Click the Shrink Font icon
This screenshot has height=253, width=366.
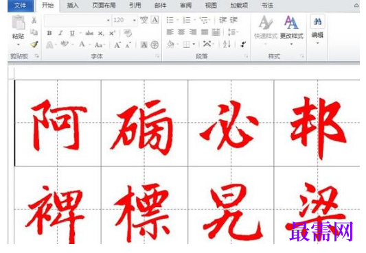pyautogui.click(x=128, y=45)
